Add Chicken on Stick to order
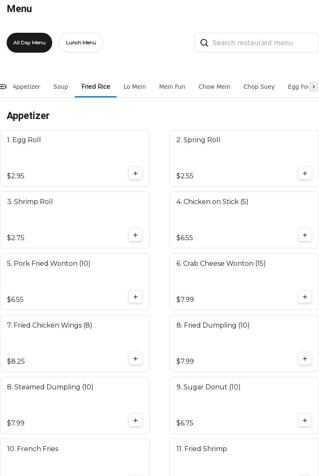 pos(305,235)
